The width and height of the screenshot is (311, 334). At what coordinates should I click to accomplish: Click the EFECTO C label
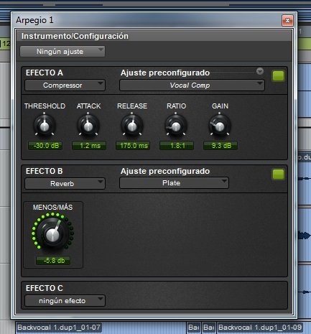pos(45,288)
